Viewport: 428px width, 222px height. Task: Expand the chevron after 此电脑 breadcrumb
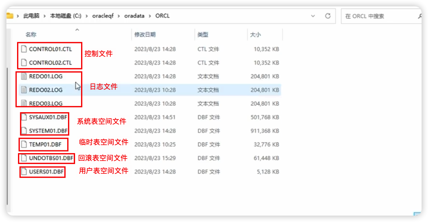coord(45,16)
